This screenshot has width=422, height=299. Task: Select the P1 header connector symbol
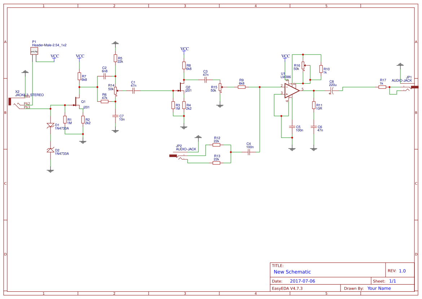35,51
